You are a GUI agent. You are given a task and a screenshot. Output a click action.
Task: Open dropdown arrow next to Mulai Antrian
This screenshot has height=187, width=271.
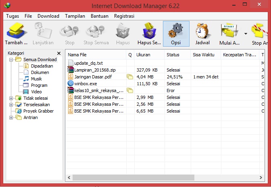click(x=246, y=34)
